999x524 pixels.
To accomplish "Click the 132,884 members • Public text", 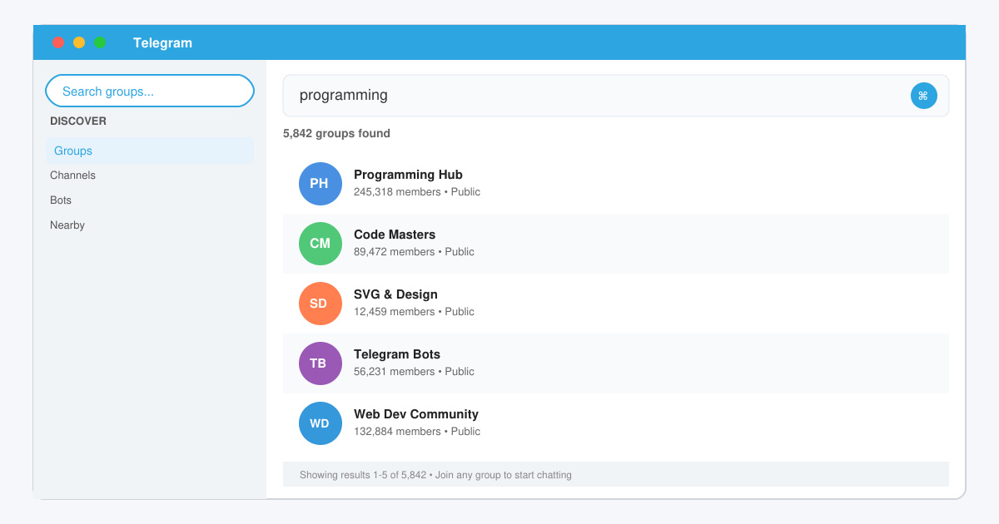I will click(x=417, y=432).
